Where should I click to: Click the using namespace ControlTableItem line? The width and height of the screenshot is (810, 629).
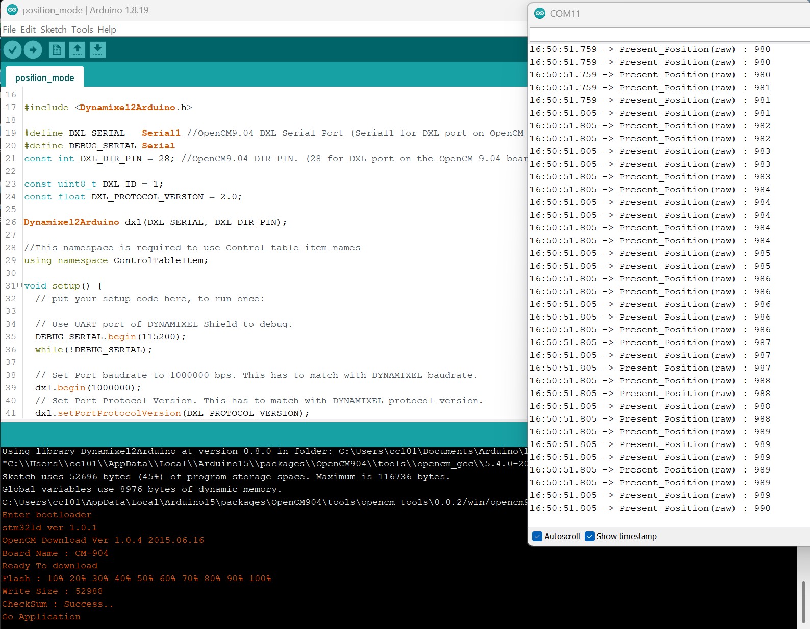pyautogui.click(x=116, y=260)
